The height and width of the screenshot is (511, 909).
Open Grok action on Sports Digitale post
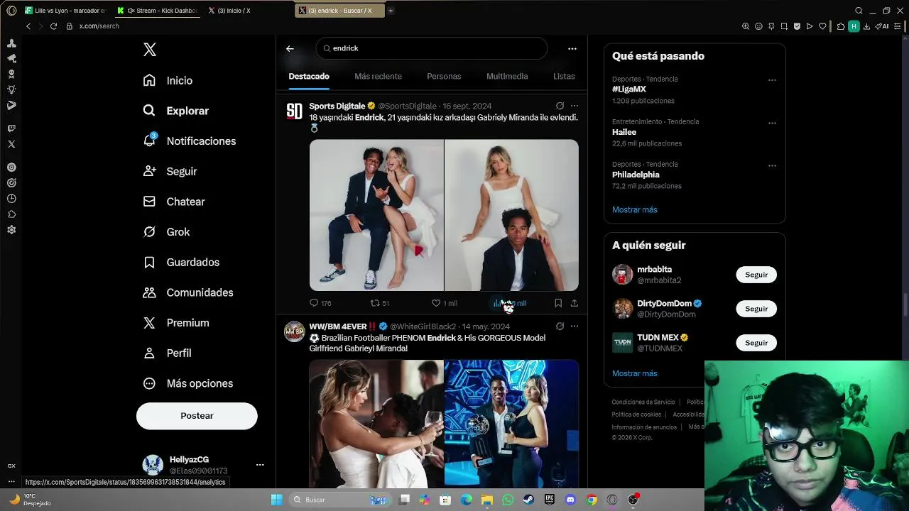tap(560, 106)
